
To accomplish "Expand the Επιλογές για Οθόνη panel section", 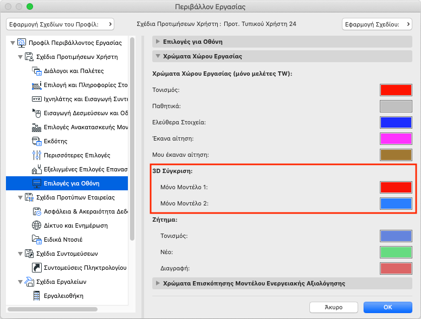I will click(x=158, y=42).
